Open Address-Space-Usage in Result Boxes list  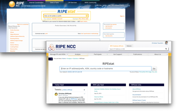[16, 41]
